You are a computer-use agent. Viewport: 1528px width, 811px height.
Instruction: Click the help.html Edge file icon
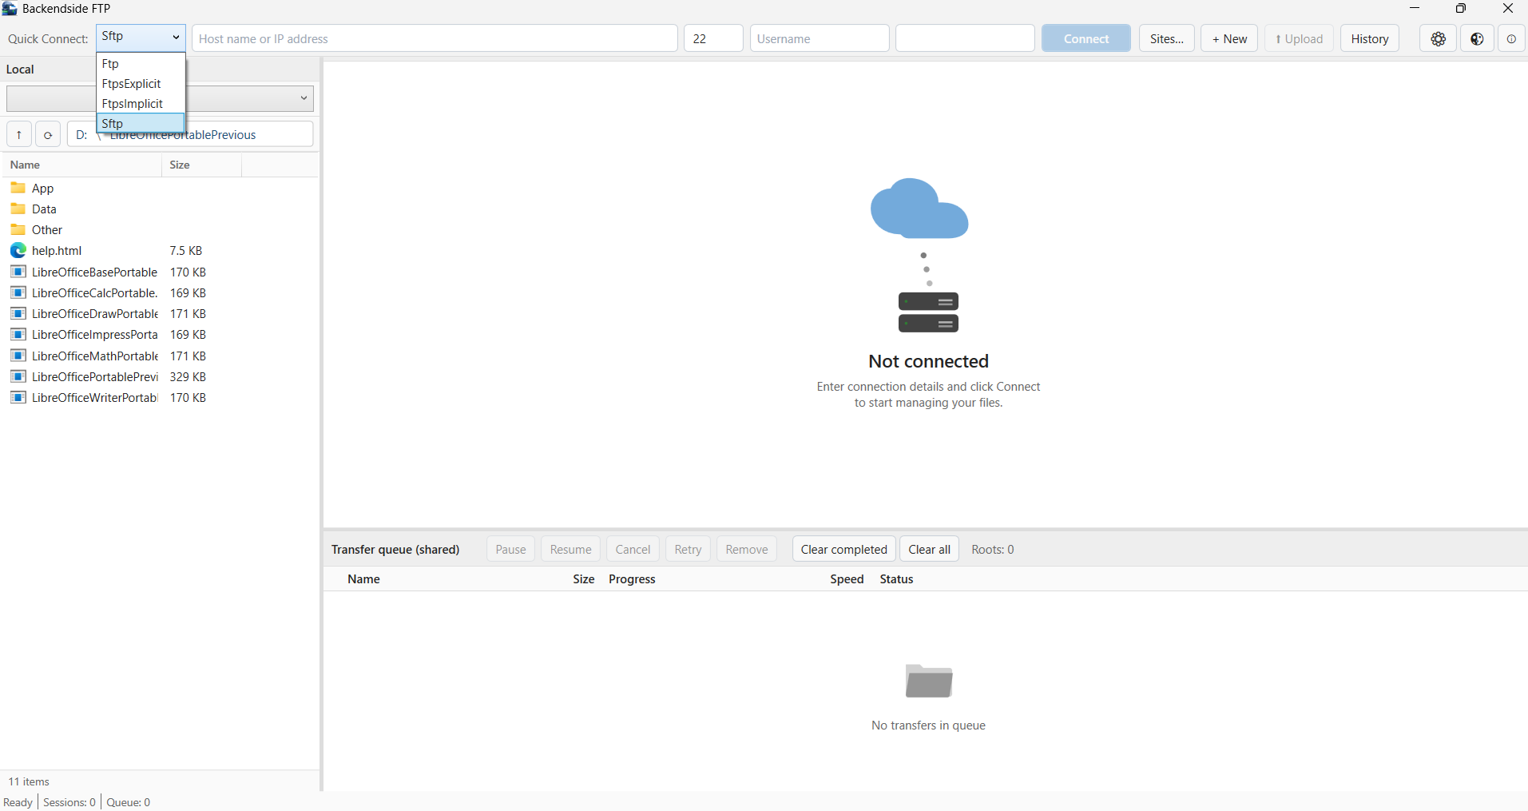pos(18,250)
